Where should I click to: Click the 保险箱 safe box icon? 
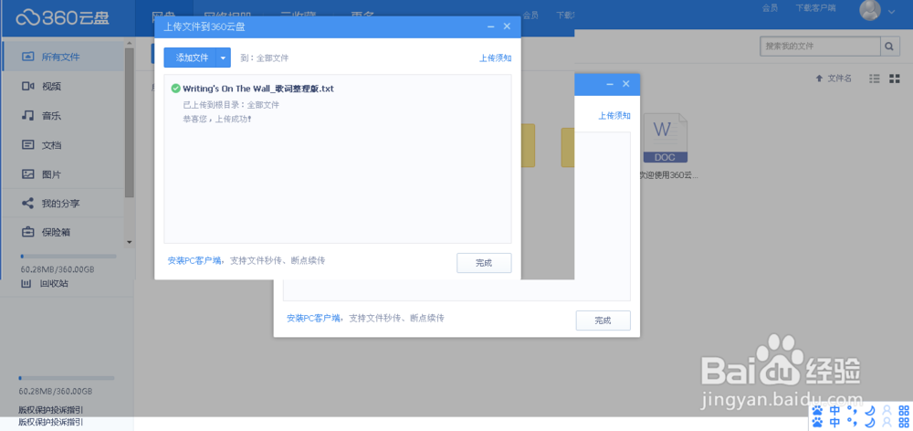[x=28, y=232]
